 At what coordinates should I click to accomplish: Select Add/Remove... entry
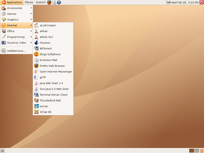pos(17,51)
